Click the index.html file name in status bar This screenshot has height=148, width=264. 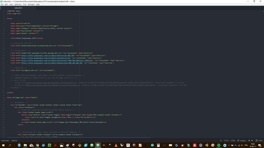pyautogui.click(x=5, y=141)
